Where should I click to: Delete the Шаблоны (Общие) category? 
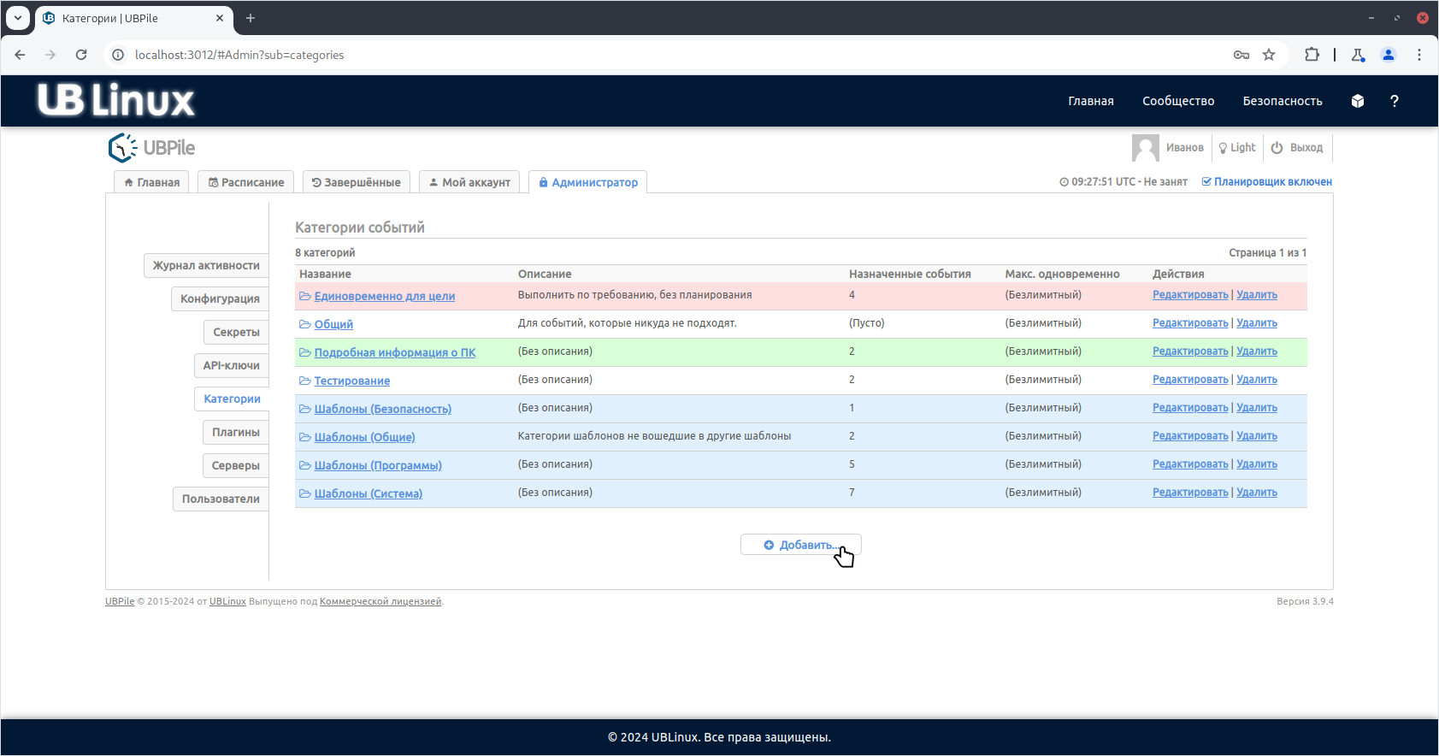coord(1257,436)
